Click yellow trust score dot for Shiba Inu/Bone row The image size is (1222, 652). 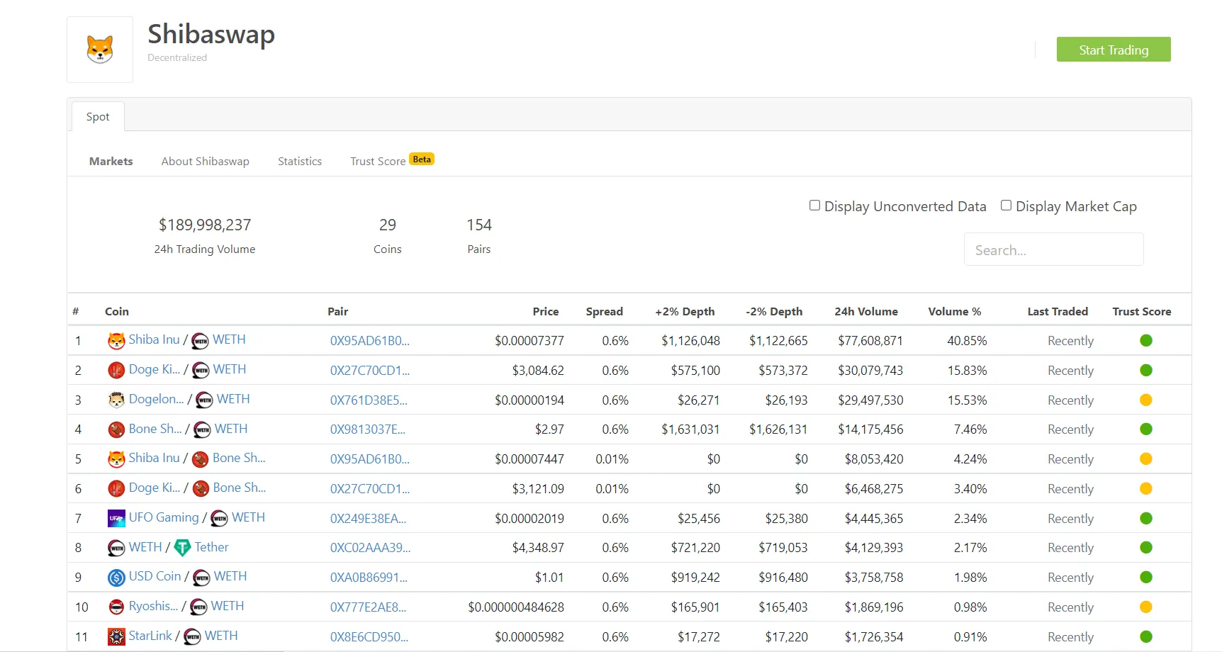pos(1146,459)
